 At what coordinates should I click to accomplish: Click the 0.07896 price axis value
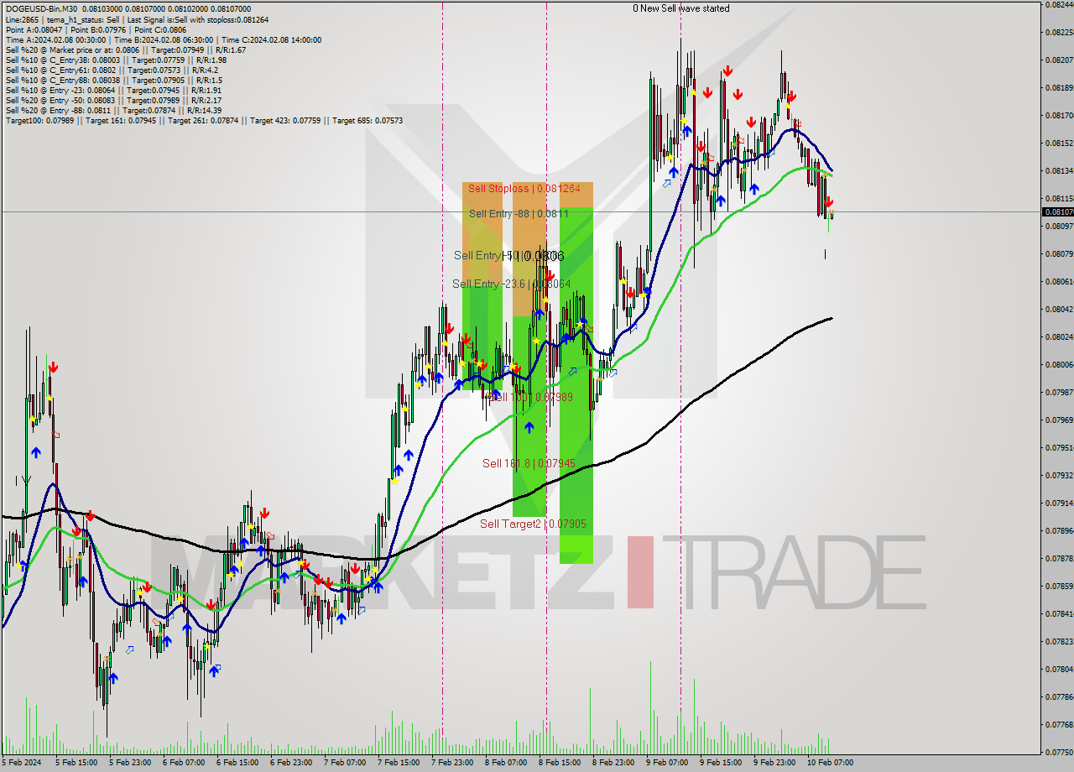(x=1059, y=530)
